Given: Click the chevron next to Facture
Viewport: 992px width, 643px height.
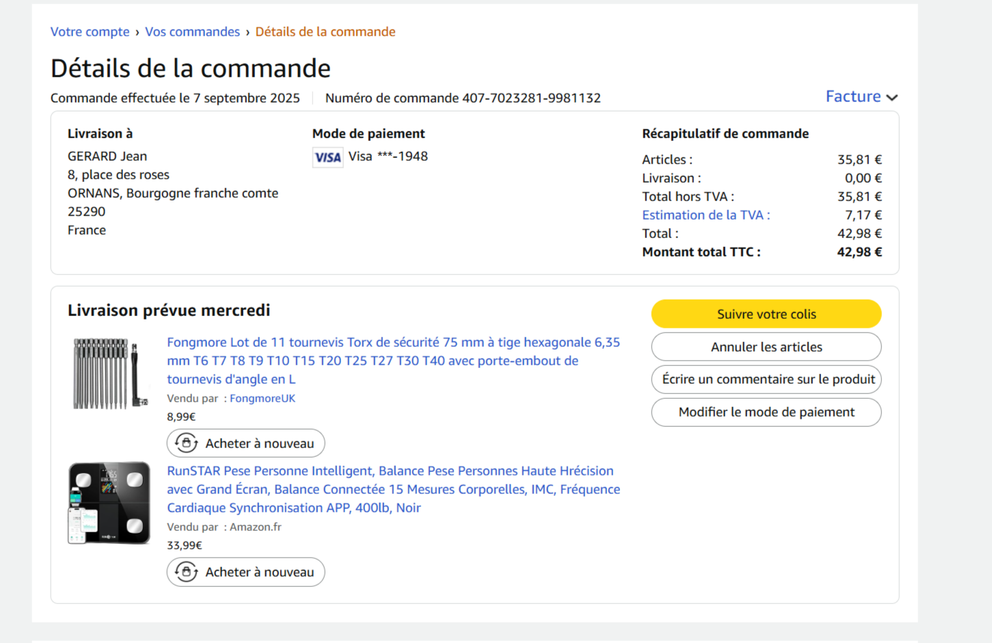Looking at the screenshot, I should coord(892,98).
